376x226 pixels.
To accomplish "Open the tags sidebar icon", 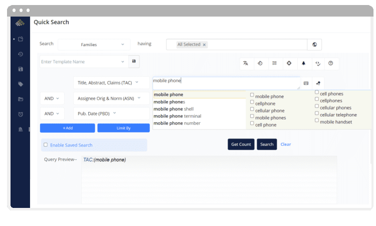I will 21,84.
